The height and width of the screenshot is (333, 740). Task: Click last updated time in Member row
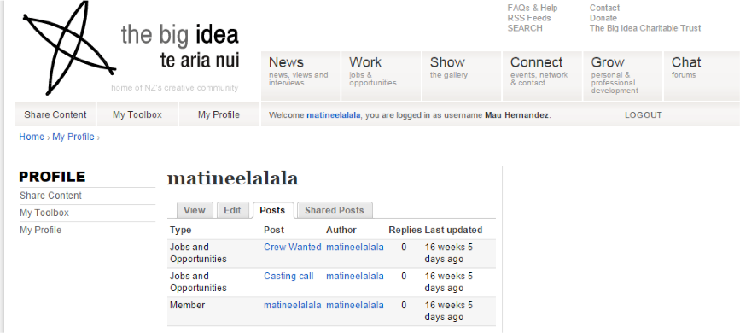449,312
